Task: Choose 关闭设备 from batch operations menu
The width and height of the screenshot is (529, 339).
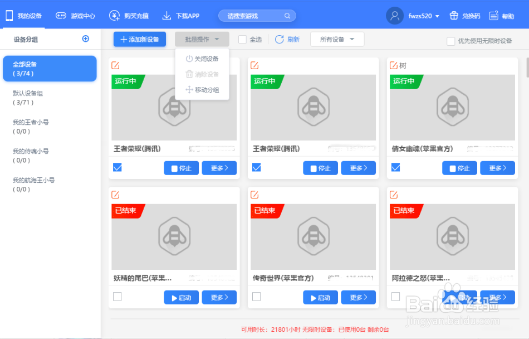Action: coord(203,59)
